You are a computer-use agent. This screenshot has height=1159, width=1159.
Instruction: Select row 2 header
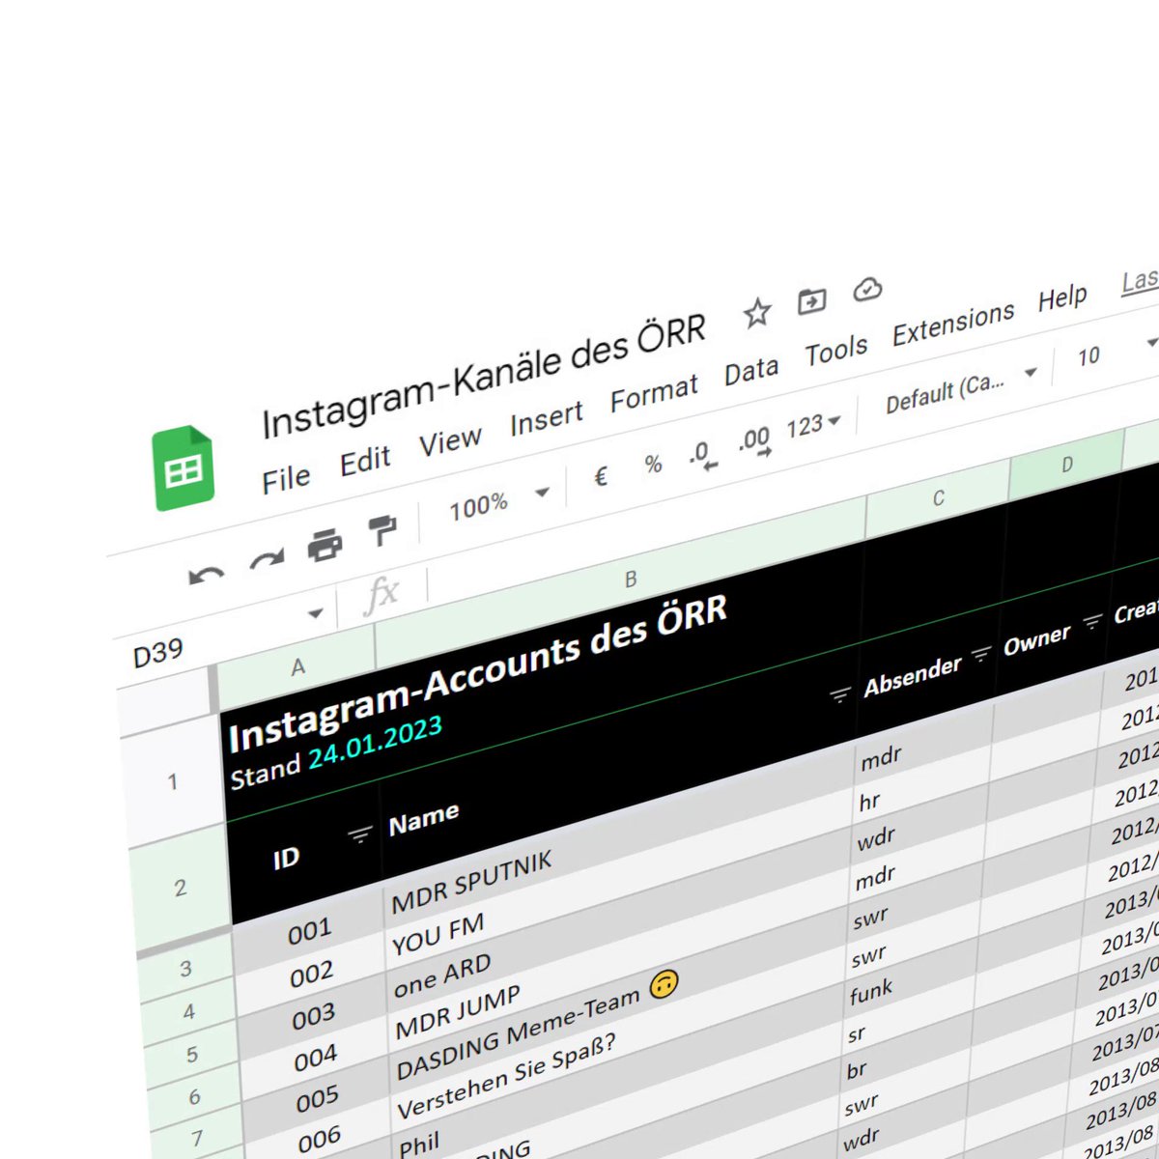click(x=181, y=889)
